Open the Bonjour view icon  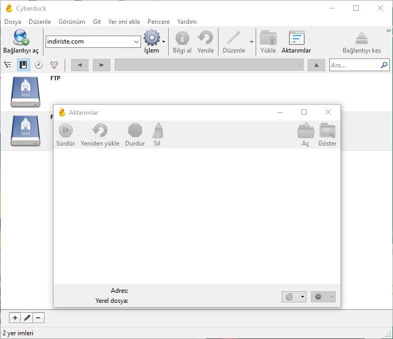54,65
